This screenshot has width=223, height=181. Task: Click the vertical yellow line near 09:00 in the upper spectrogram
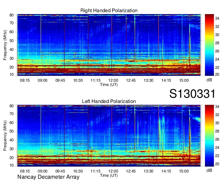(41, 41)
